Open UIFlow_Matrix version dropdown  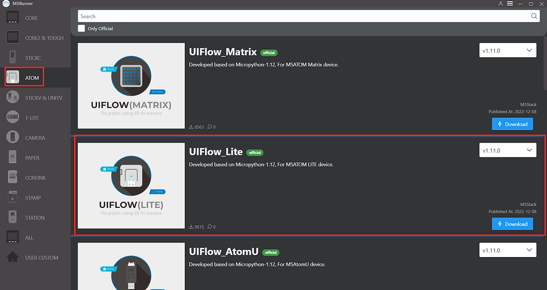click(507, 50)
